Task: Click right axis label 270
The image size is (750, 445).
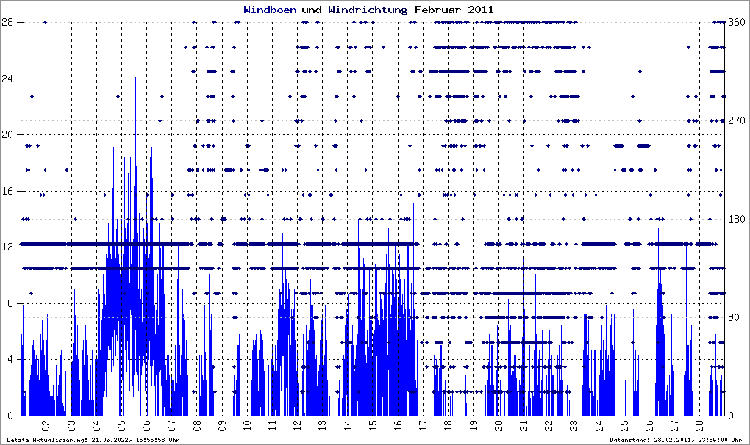Action: tap(737, 120)
